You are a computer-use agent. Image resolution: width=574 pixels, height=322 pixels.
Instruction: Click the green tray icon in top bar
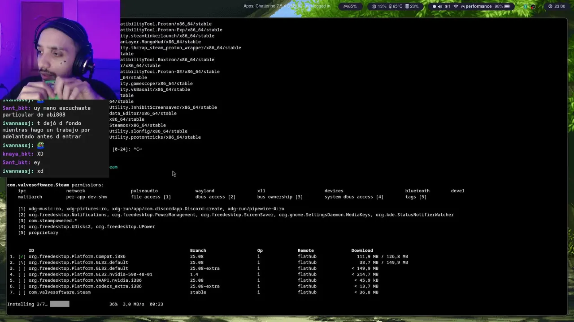point(526,6)
